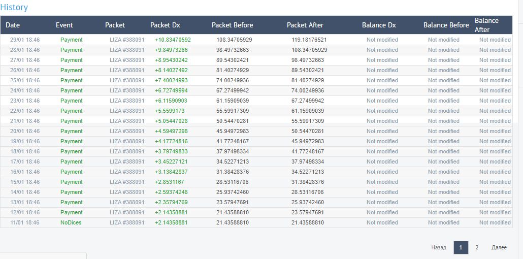
Task: Select the 29/01 18:46 date cell
Action: (x=25, y=40)
